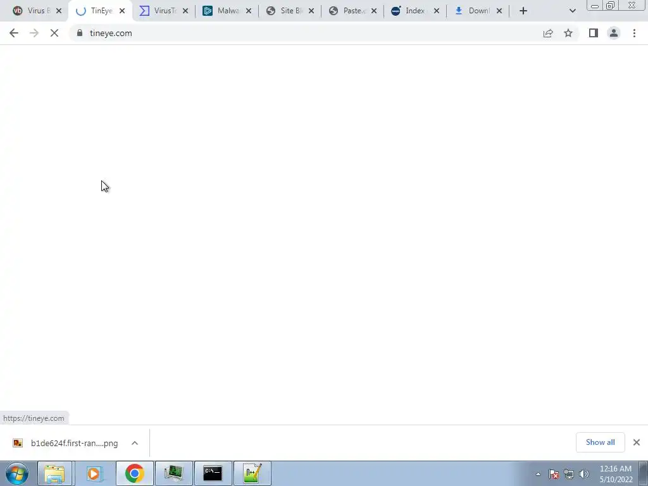The width and height of the screenshot is (648, 486).
Task: Open Windows Explorer from taskbar
Action: tap(54, 473)
